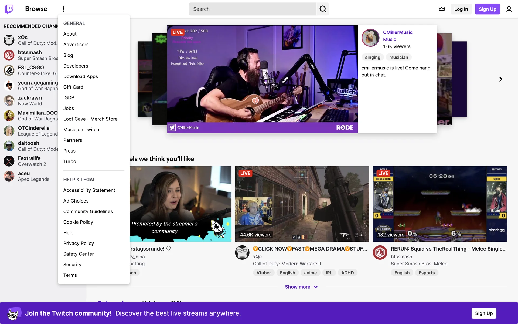Select the Esports tag
Screen dimensions: 518x324
(427, 273)
